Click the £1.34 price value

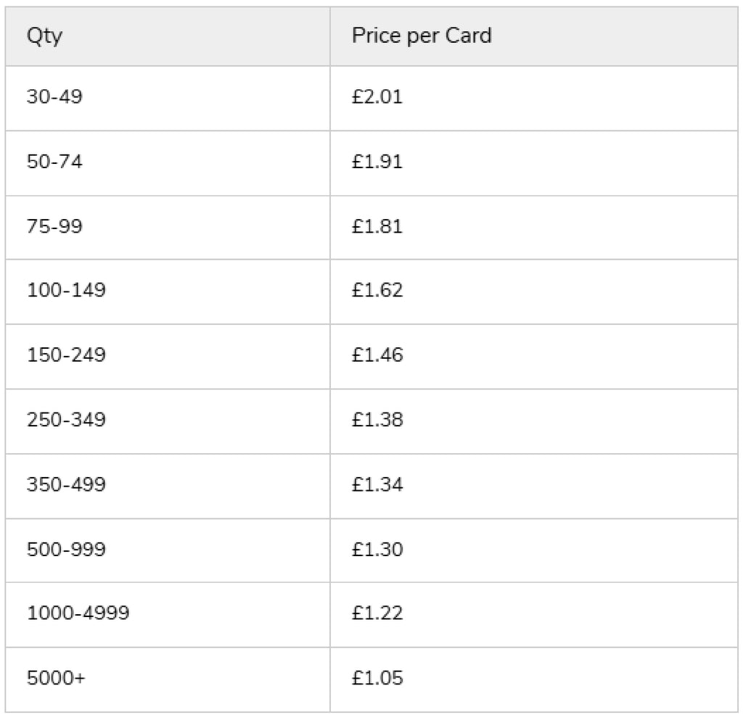click(x=377, y=485)
